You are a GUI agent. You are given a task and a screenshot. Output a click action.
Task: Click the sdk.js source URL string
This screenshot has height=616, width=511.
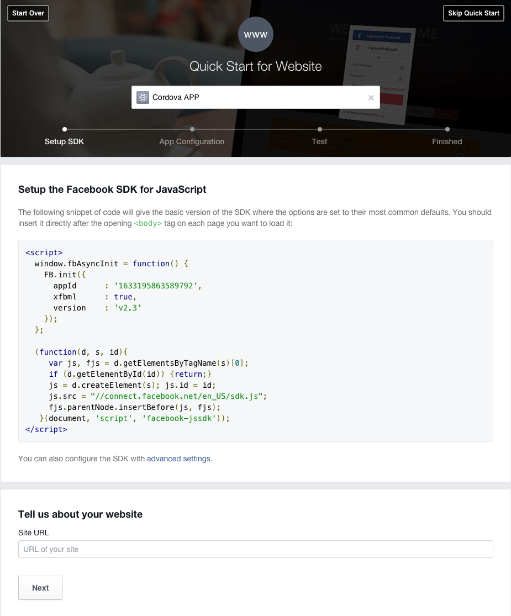pos(176,396)
